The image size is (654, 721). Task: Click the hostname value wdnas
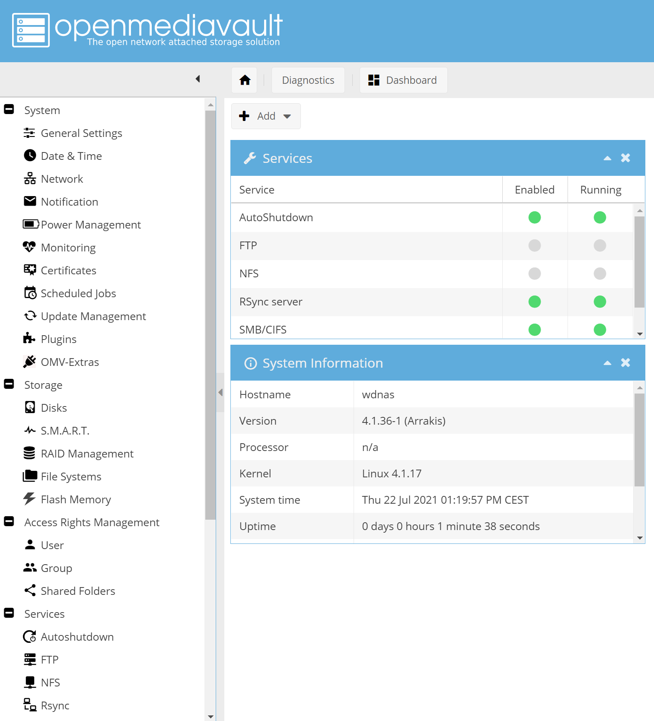coord(378,394)
